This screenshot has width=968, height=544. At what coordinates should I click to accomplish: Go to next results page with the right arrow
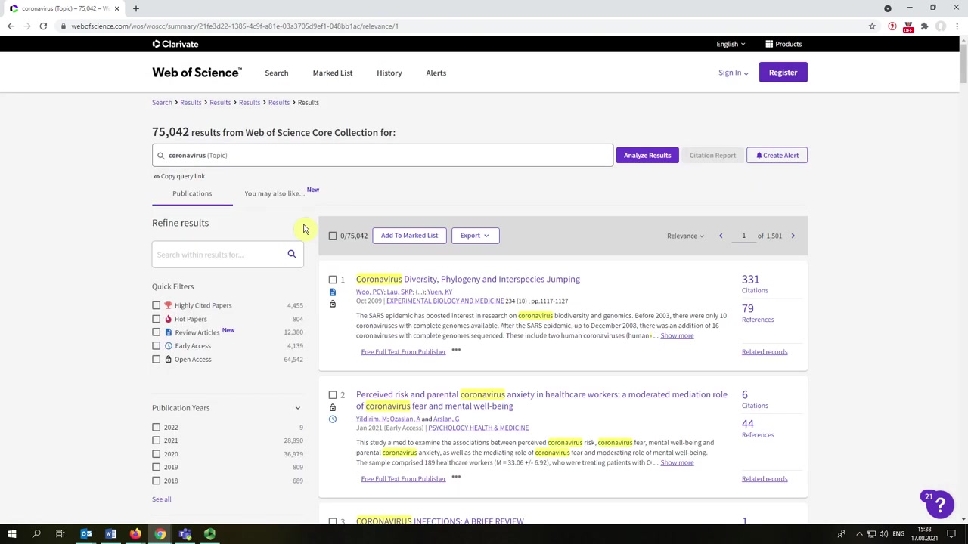793,235
